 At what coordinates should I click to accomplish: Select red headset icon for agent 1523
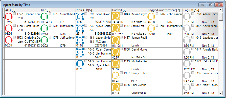pyautogui.click(x=9, y=40)
